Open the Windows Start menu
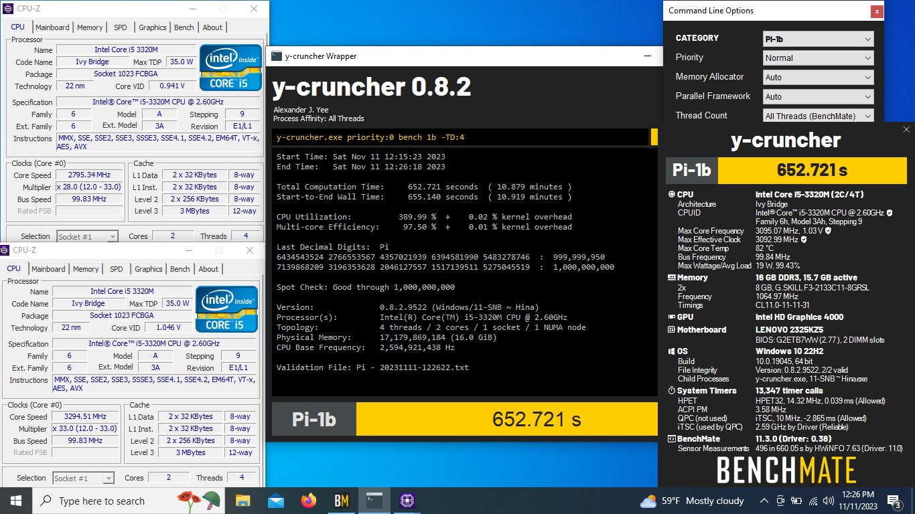 (16, 501)
